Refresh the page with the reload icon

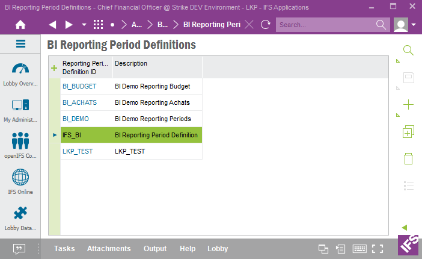click(x=265, y=25)
